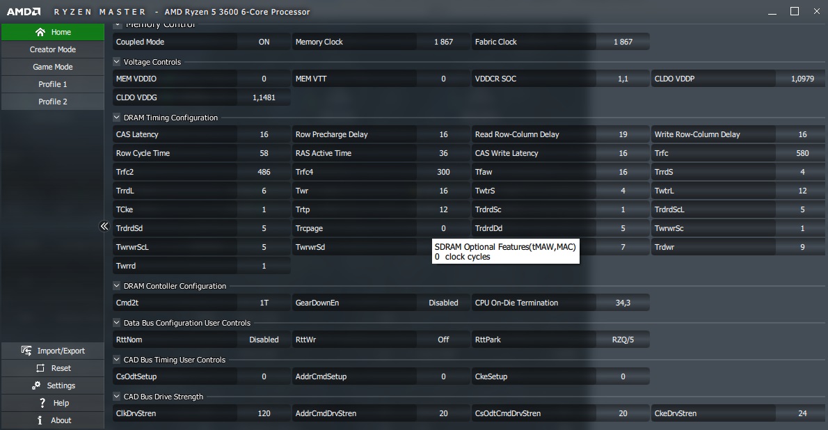Collapse the sidebar with the double chevron
Screen dimensions: 828x430
(x=104, y=226)
